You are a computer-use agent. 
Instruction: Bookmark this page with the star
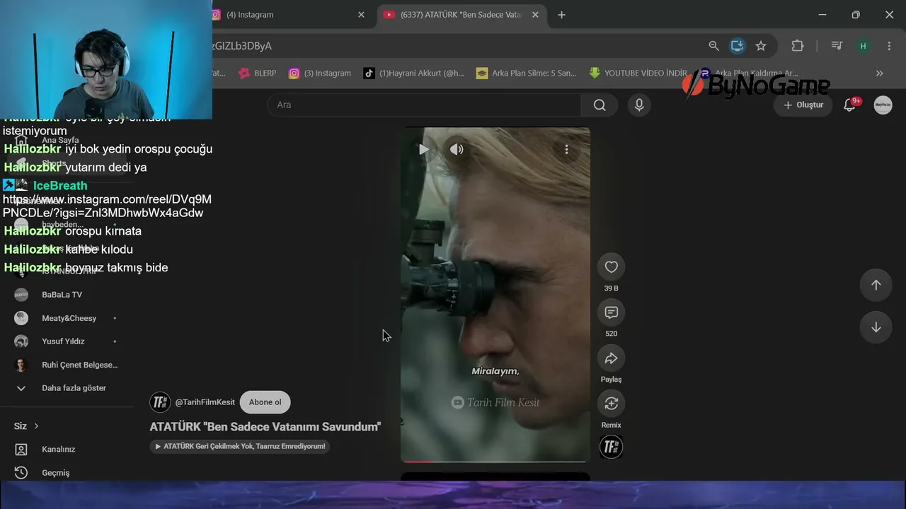761,46
